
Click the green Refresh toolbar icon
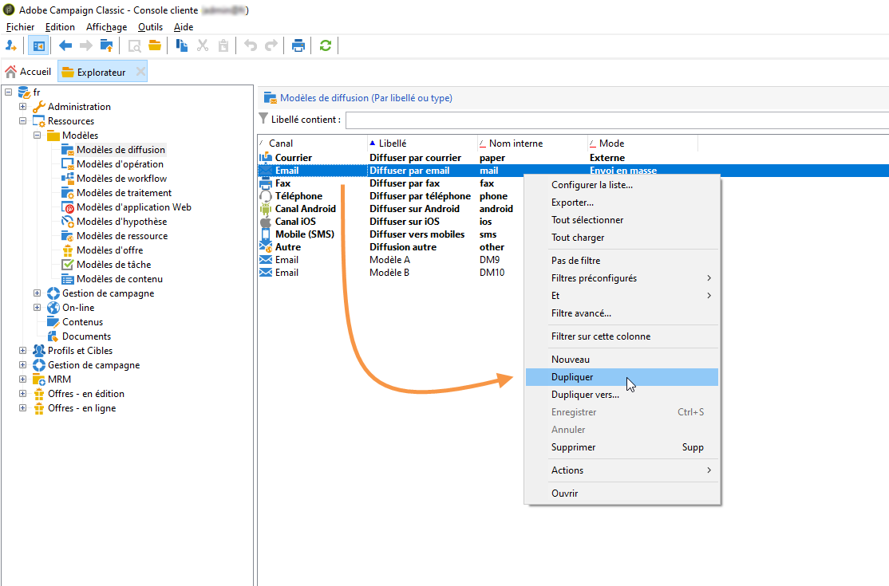coord(325,45)
